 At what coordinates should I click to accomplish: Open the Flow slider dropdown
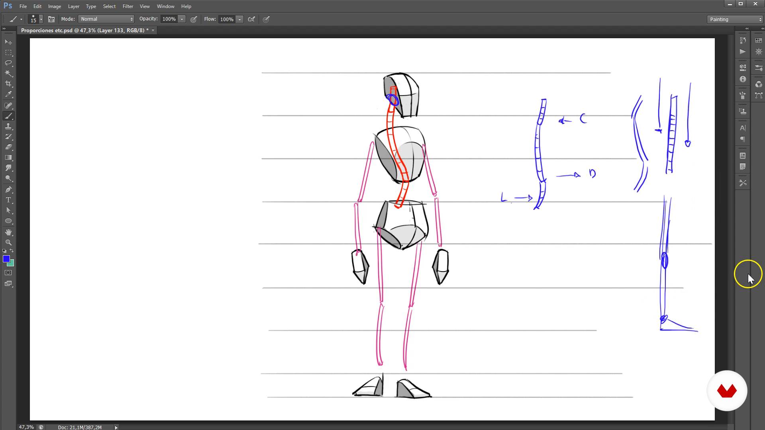[239, 19]
